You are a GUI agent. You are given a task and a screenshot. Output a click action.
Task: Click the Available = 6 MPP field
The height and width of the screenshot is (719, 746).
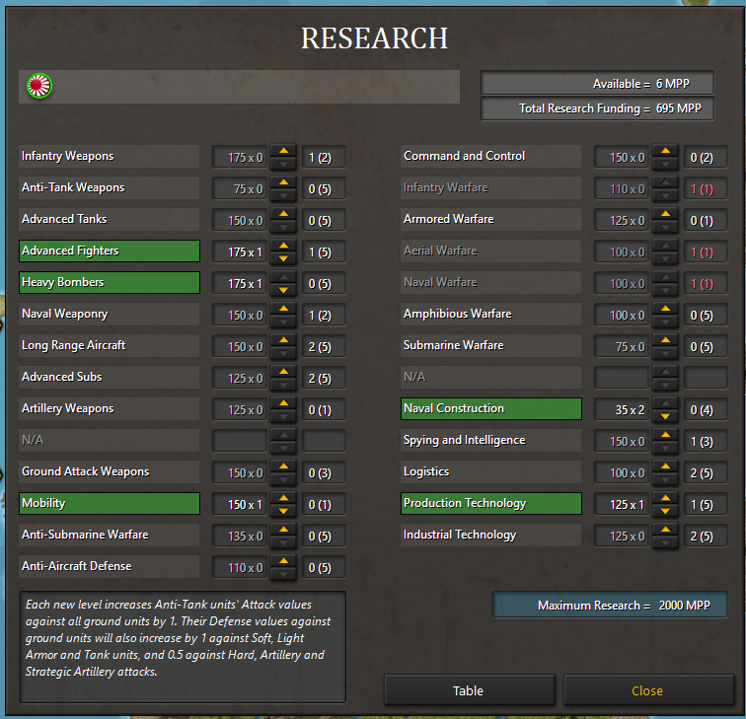tap(597, 84)
